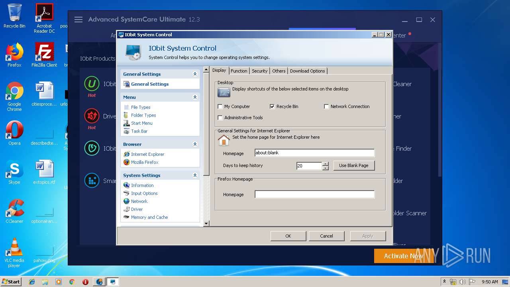Click the Internet Explorer Homepage field
This screenshot has height=287, width=510.
coord(315,153)
